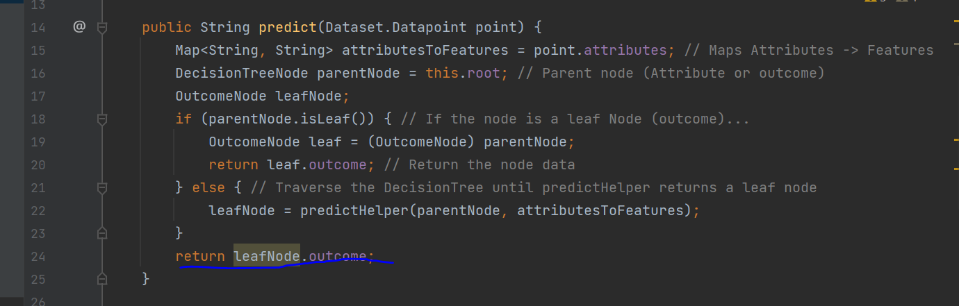959x306 pixels.
Task: Toggle breakpoint at line number 19
Action: pos(38,142)
